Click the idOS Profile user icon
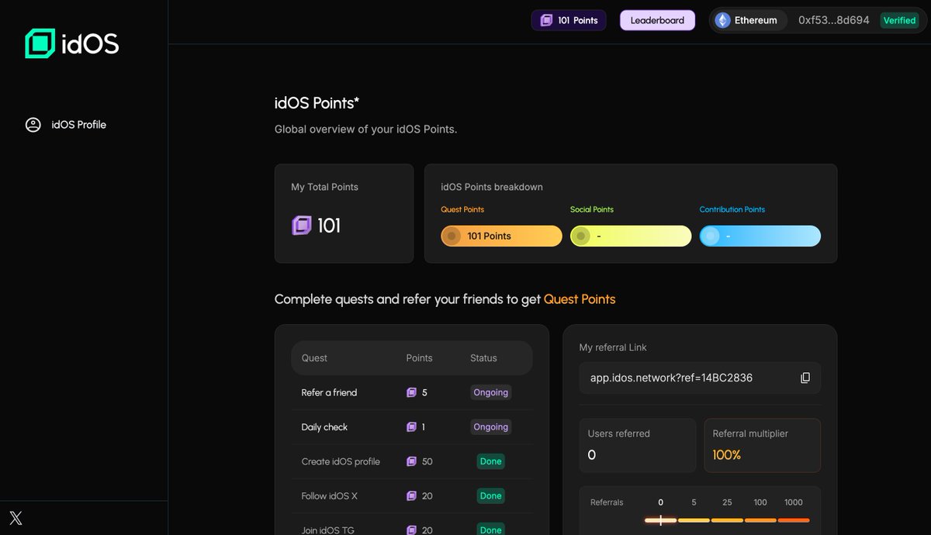The image size is (931, 535). click(x=33, y=125)
